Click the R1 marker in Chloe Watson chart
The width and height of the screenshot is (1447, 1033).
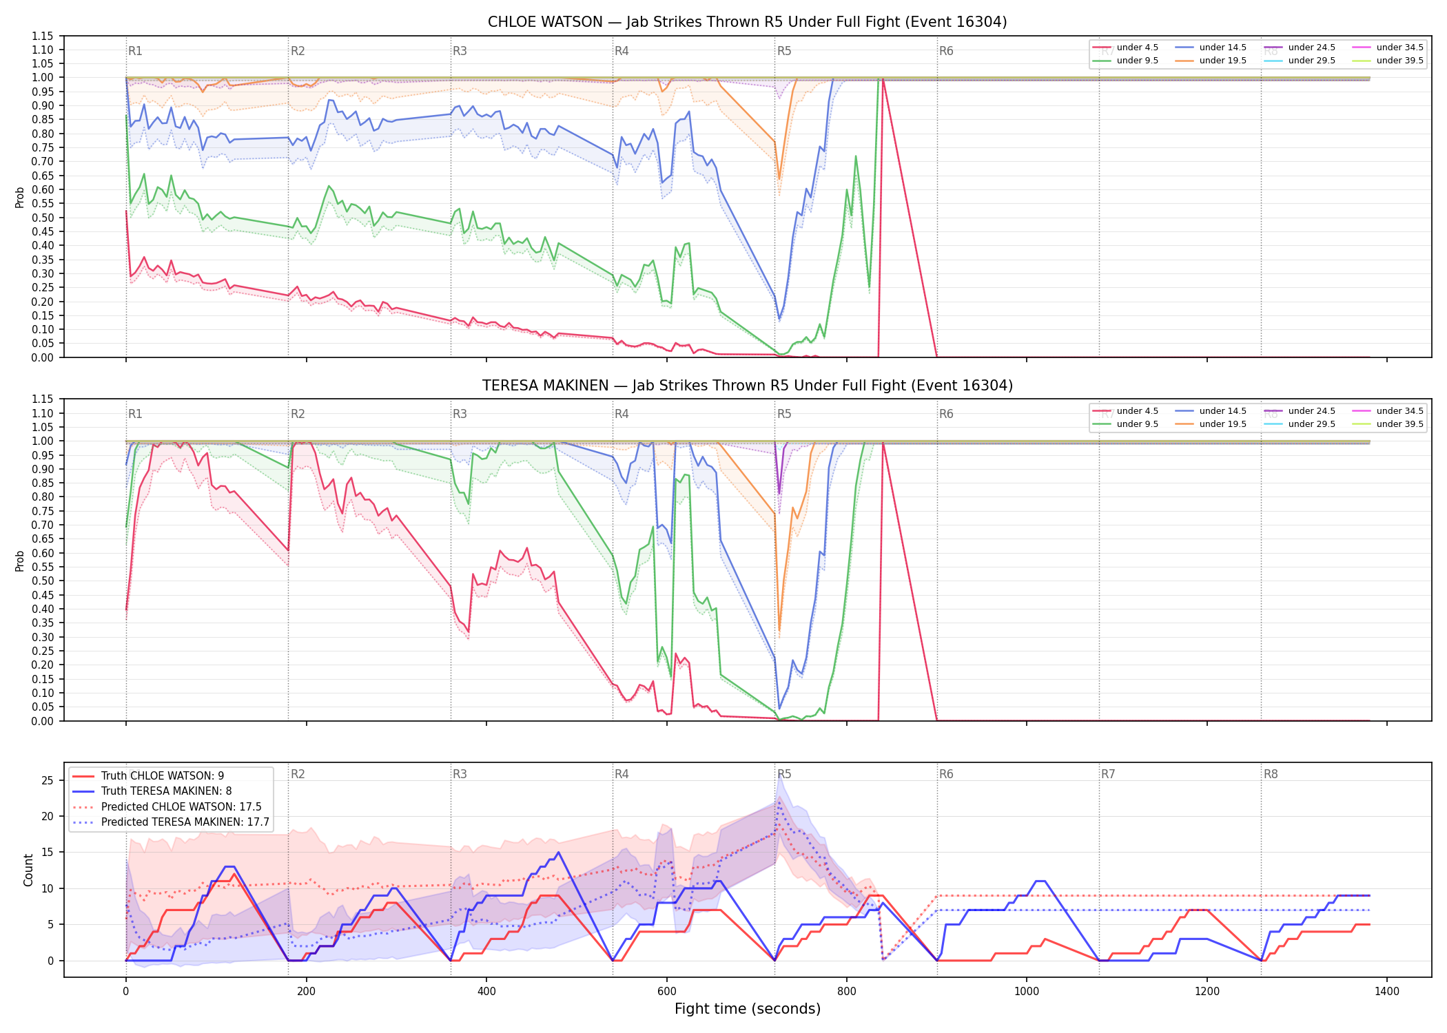tap(135, 51)
